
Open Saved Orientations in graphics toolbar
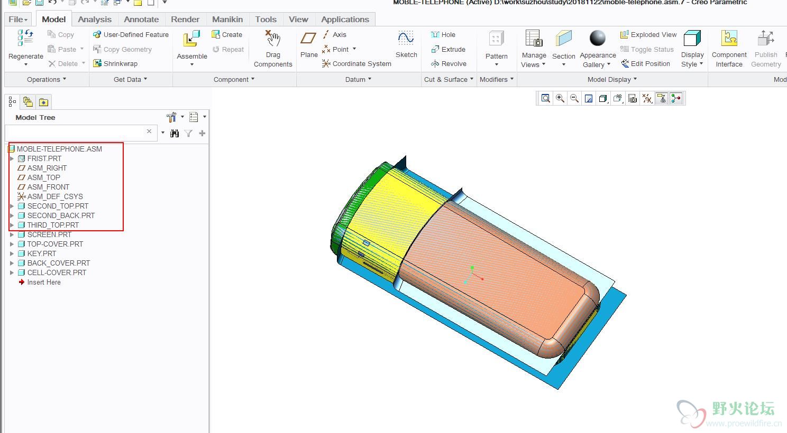click(618, 98)
